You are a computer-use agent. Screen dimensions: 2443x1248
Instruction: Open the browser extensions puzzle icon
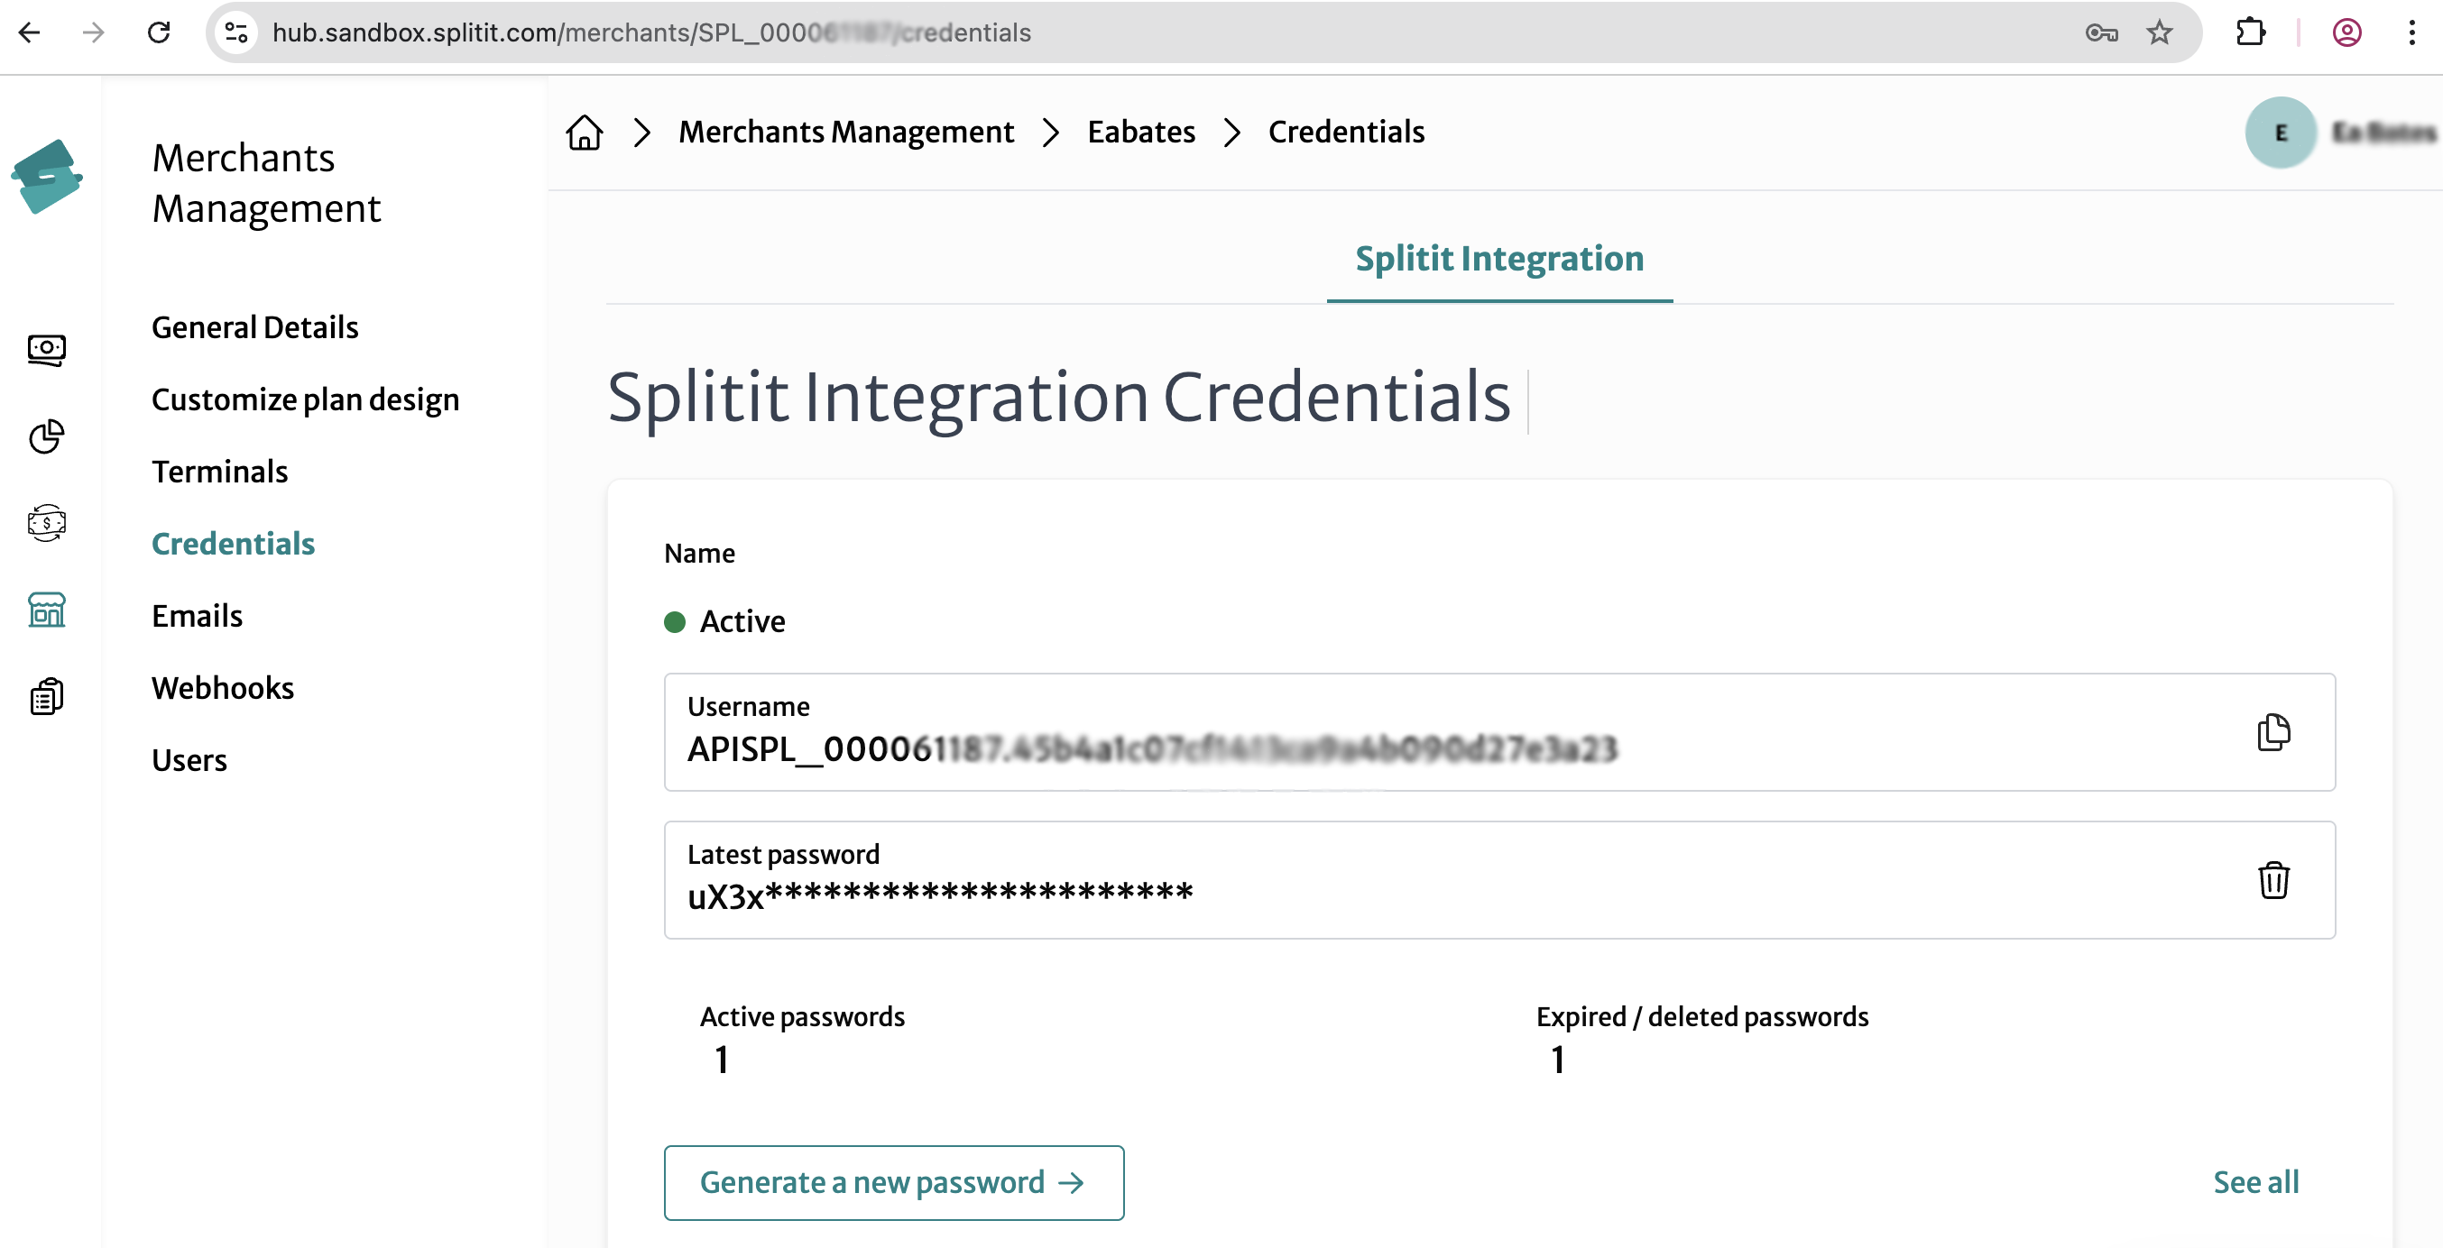[2251, 33]
